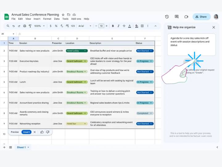Image resolution: width=222 pixels, height=167 pixels.
Task: Click the Help me organize prompt text box
Action: point(191,45)
